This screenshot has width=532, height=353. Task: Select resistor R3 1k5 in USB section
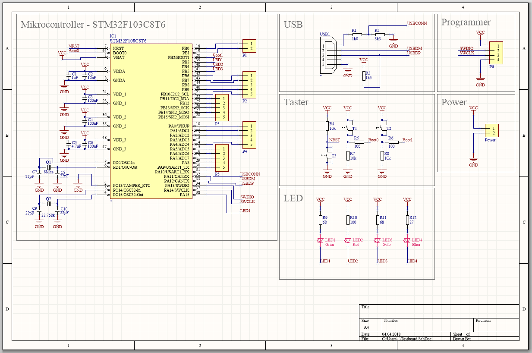tap(364, 76)
